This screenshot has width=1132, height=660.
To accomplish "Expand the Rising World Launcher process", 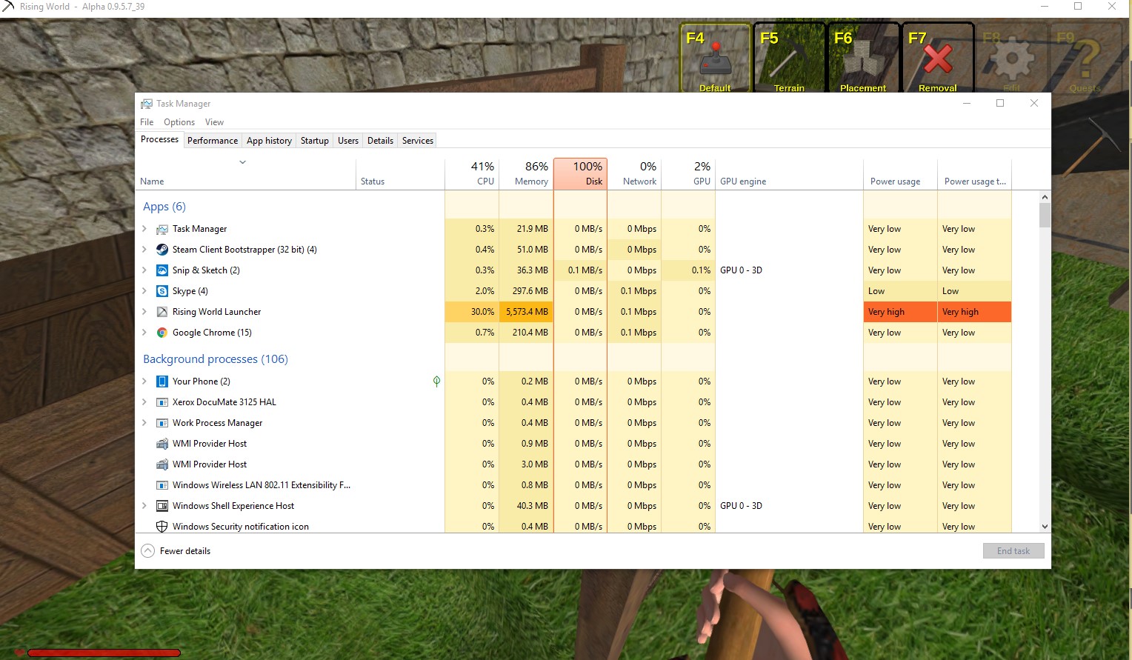I will [144, 312].
